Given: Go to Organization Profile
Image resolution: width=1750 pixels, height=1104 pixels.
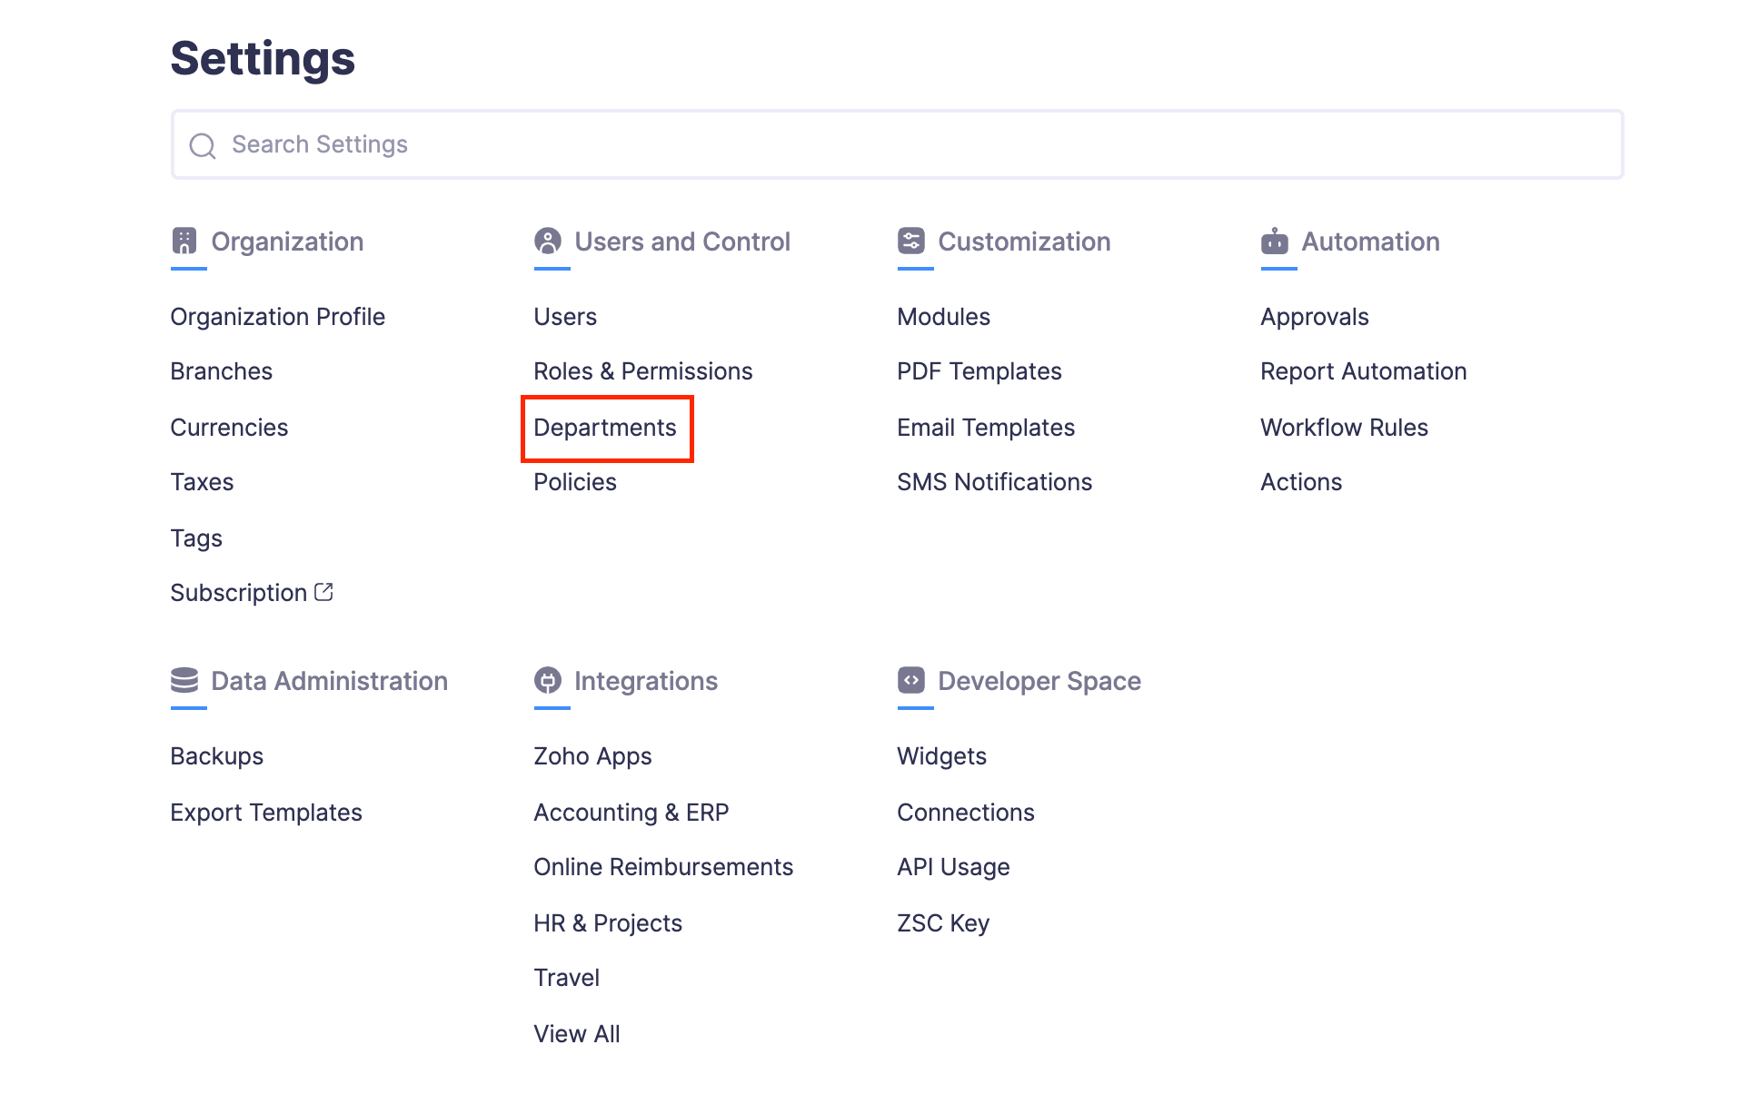Looking at the screenshot, I should 277,317.
